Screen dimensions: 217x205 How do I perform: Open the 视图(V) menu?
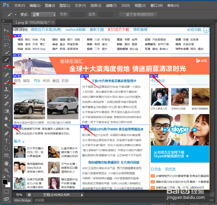140,6
